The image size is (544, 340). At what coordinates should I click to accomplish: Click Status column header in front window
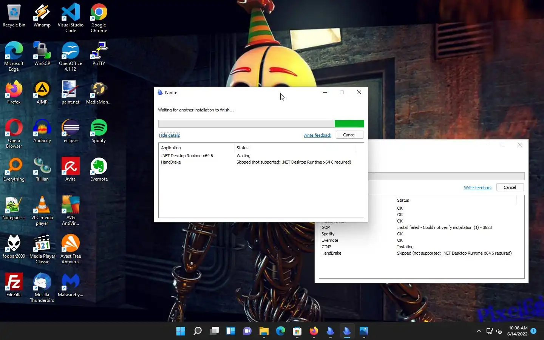pos(295,148)
